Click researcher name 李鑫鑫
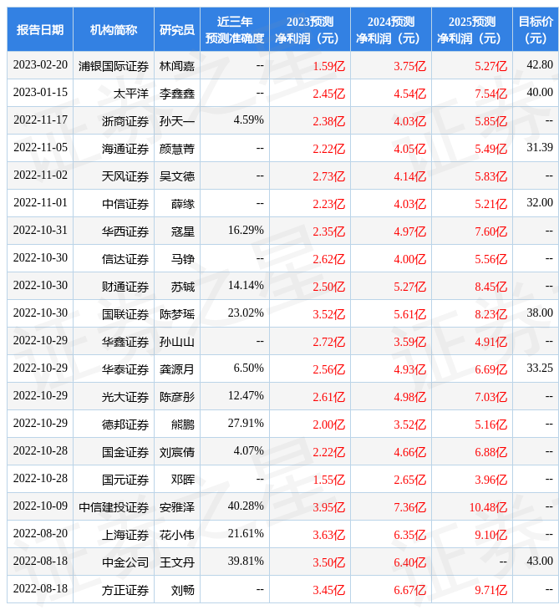This screenshot has height=610, width=559. pyautogui.click(x=177, y=94)
